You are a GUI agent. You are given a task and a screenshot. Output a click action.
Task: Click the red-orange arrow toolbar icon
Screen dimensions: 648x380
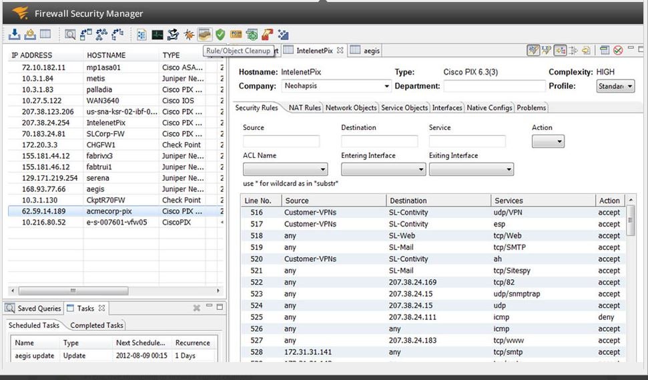(x=267, y=34)
